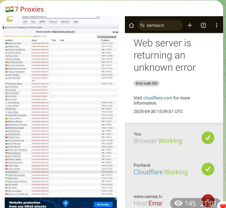Click the Error code 520 badge
This screenshot has width=226, height=208.
(147, 83)
